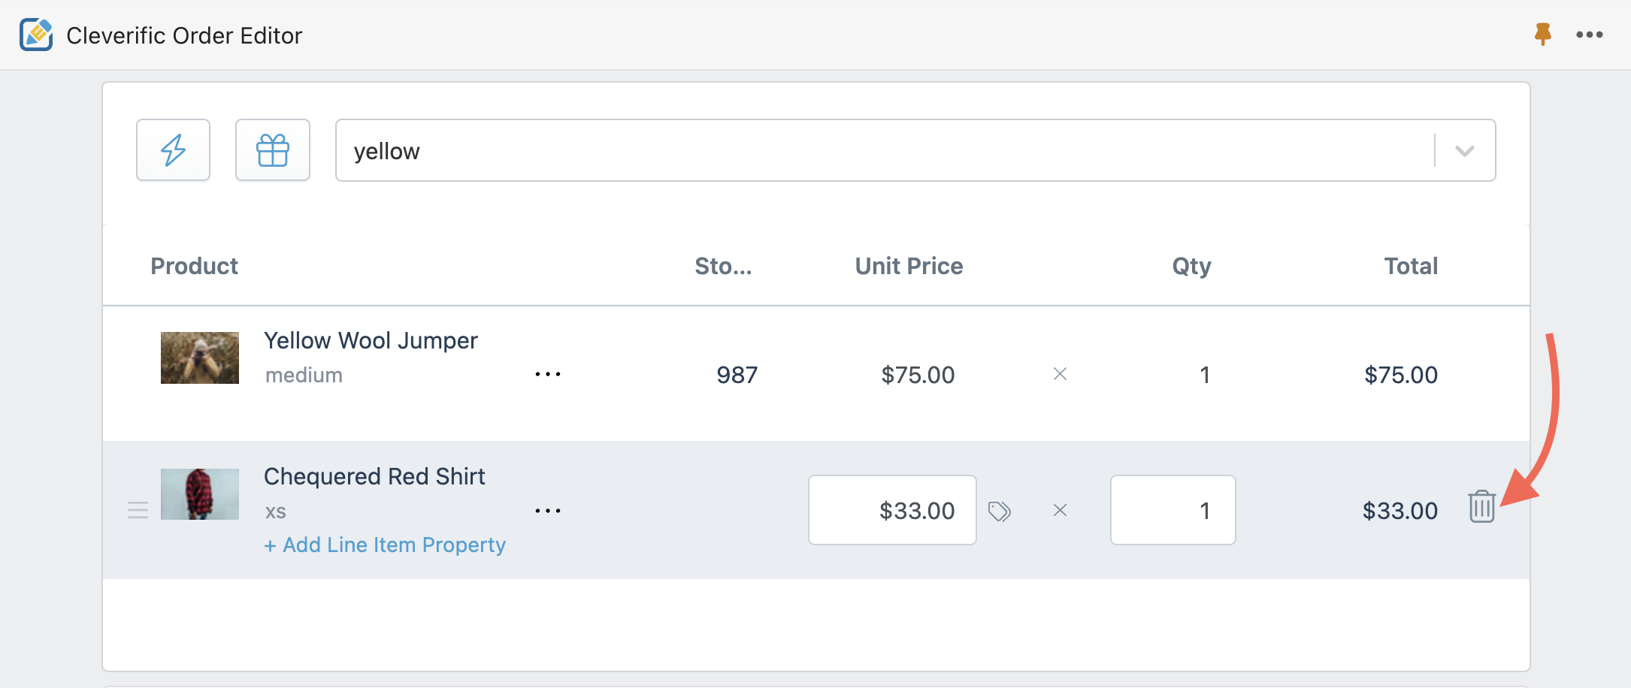This screenshot has width=1631, height=688.
Task: Click the Yellow Wool Jumper product name
Action: point(371,340)
